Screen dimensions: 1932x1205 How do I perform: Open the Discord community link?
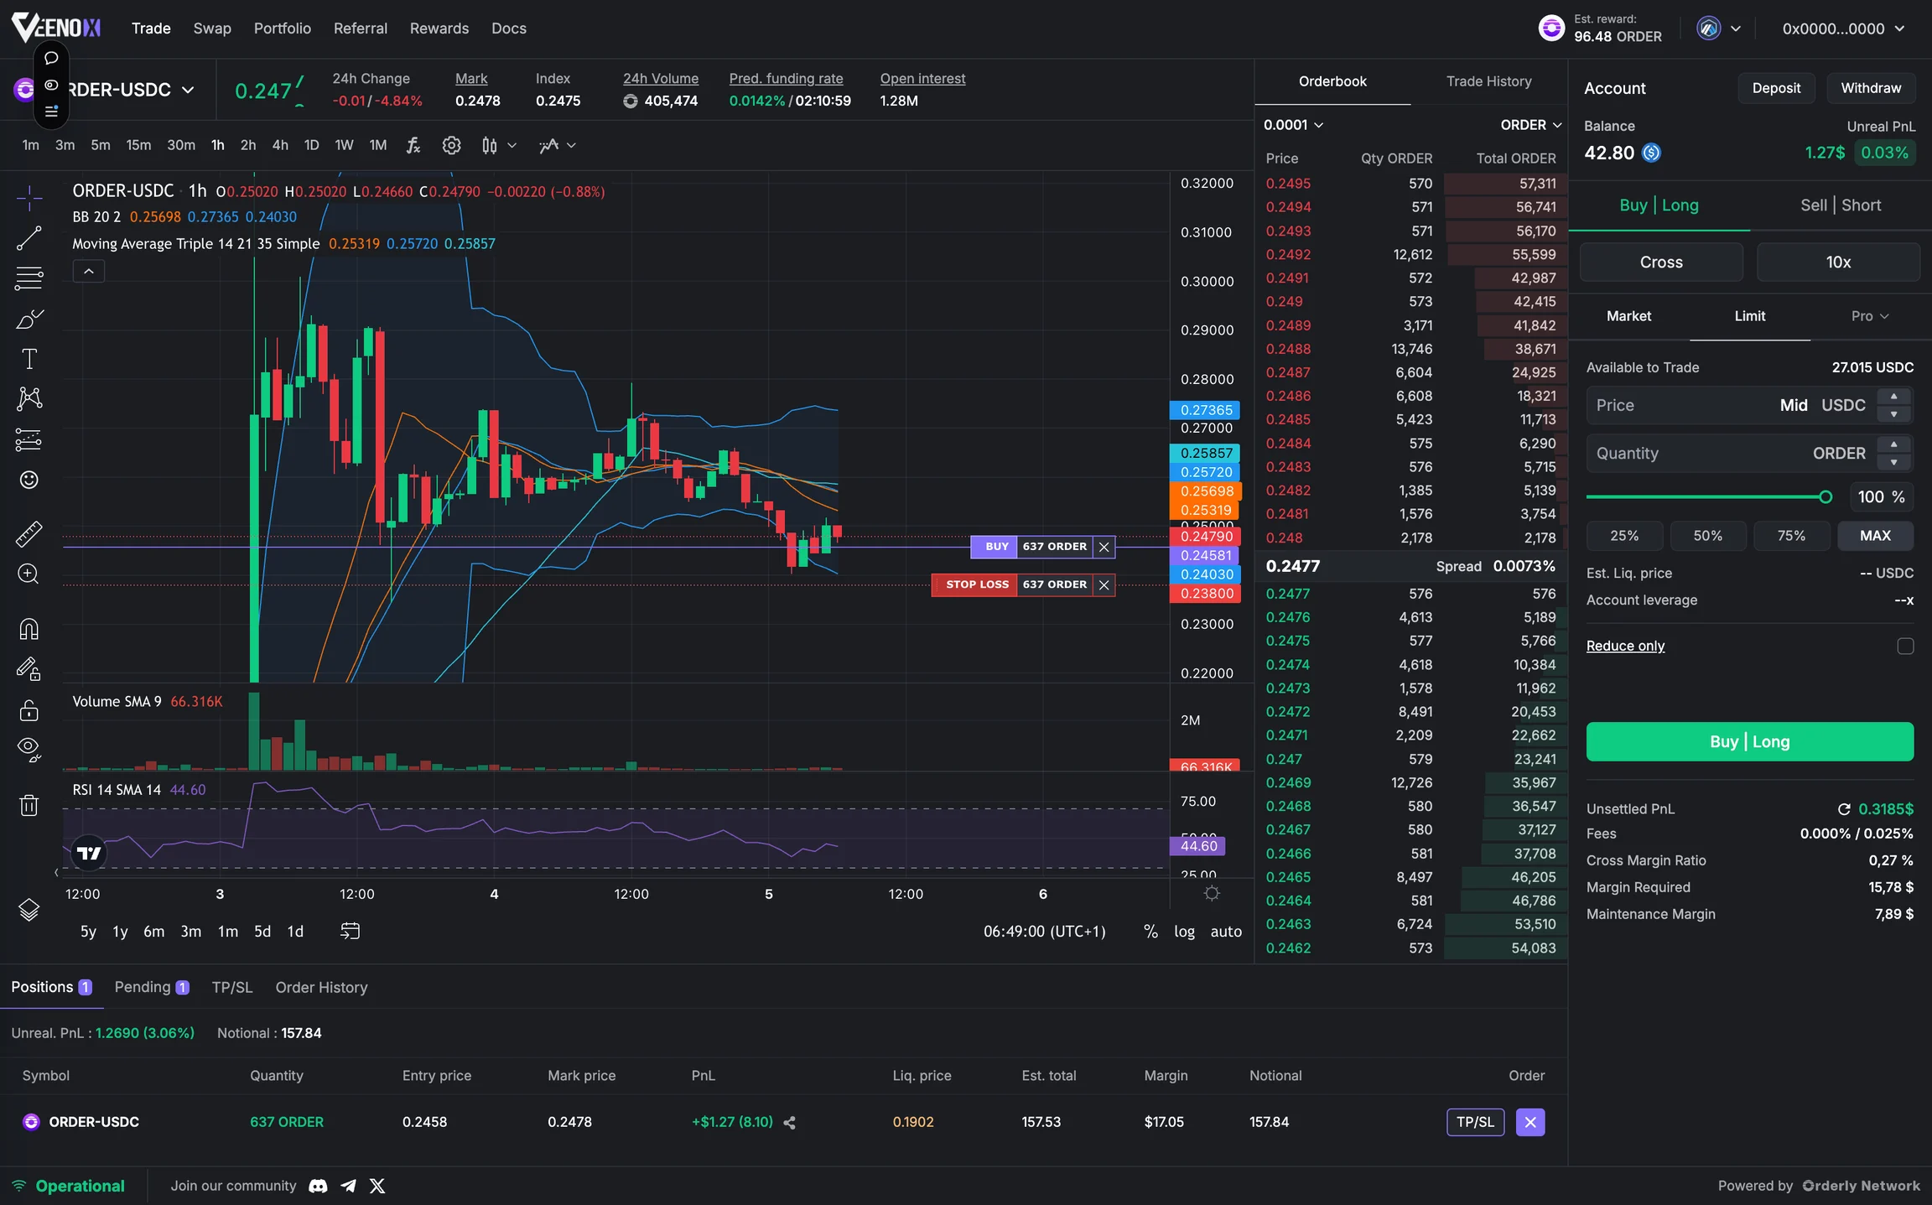point(319,1187)
